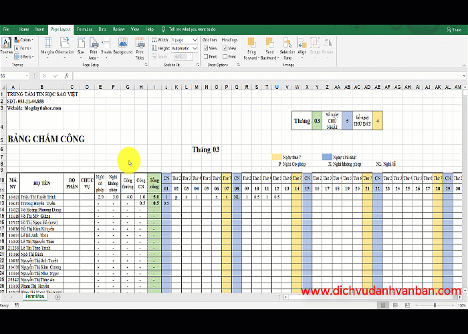Open the Name Box dropdown arrow
Image resolution: width=468 pixels, height=334 pixels.
[x=27, y=76]
